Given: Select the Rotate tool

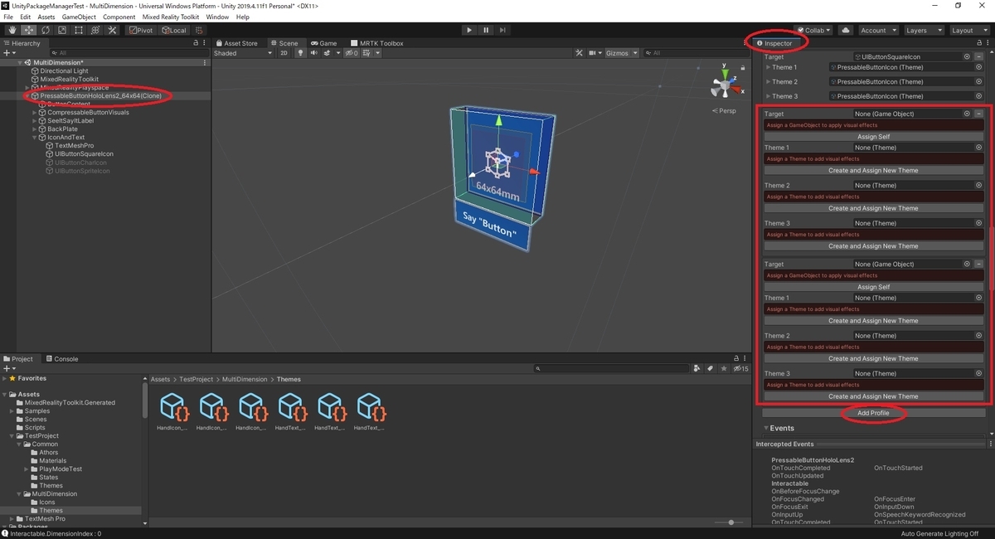Looking at the screenshot, I should 46,31.
